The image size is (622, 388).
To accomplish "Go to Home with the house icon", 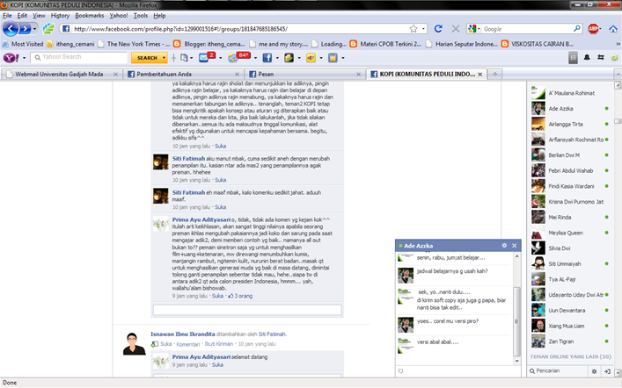I will click(613, 29).
